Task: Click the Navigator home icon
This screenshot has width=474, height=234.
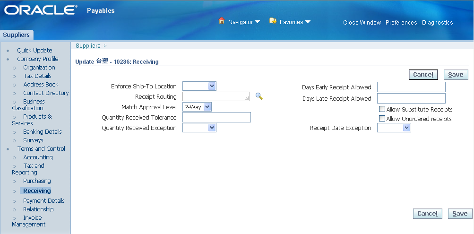Action: click(x=222, y=21)
